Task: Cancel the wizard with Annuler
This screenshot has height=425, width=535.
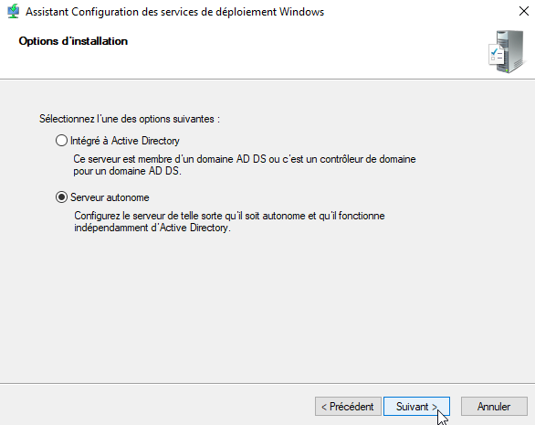Action: point(494,407)
